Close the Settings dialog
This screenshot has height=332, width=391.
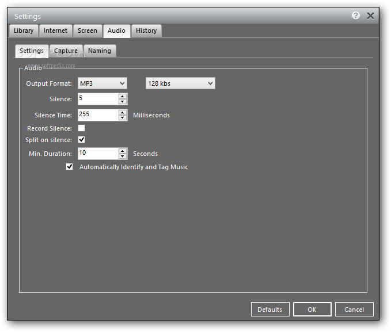pos(370,16)
